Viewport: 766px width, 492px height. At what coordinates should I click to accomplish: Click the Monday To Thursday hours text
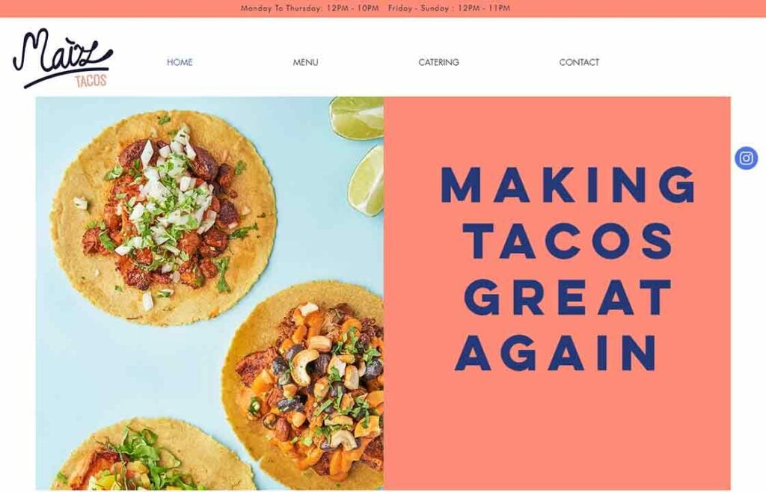310,8
